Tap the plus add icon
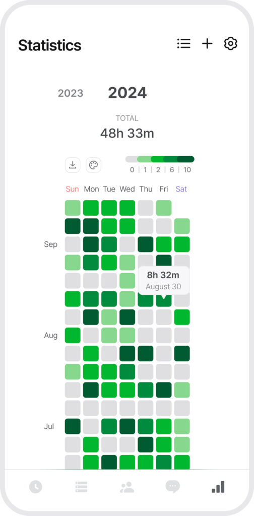Screen dimensions: 254x516 coord(207,43)
